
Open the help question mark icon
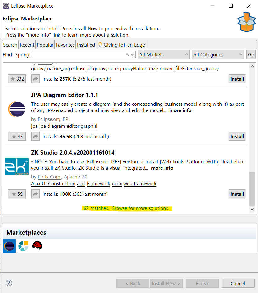(x=9, y=283)
